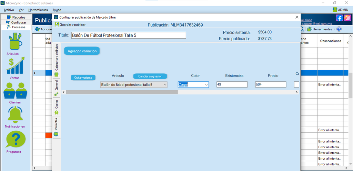Image resolution: width=353 pixels, height=171 pixels.
Task: Select the Variantes vertical tab
Action: (x=56, y=127)
